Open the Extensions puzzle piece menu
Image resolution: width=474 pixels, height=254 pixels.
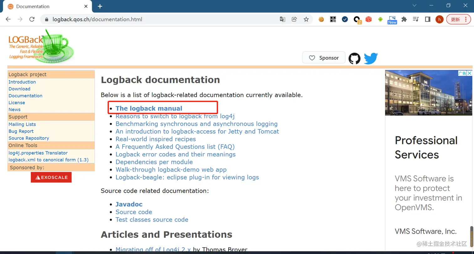(x=404, y=19)
